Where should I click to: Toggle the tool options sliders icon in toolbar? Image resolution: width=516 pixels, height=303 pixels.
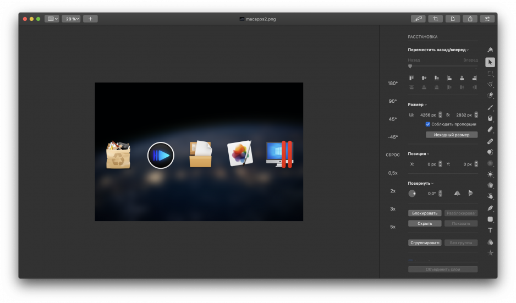pos(487,19)
